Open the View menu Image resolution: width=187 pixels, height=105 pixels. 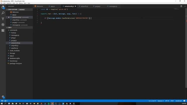click(14, 3)
